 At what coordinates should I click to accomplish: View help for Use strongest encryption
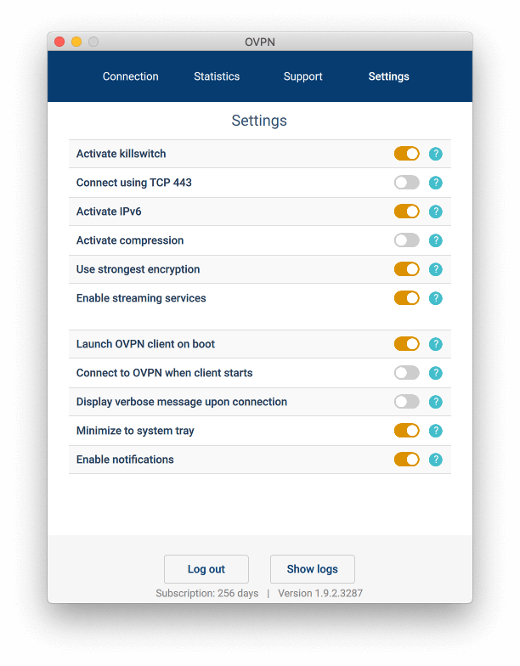tap(435, 269)
